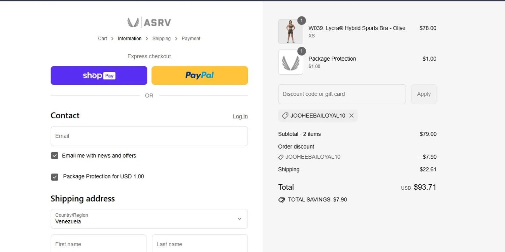
Task: Click the Contact heading
Action: (65, 116)
